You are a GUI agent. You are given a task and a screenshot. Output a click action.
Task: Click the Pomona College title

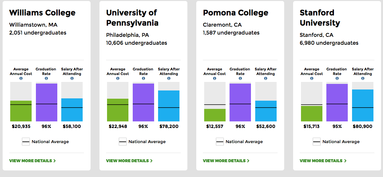click(235, 13)
